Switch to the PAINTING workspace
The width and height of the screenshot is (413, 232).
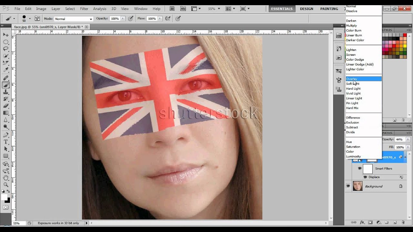click(x=329, y=9)
